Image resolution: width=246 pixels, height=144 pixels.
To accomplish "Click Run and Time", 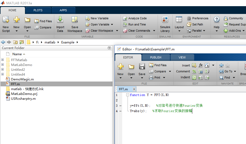I will coord(135,24).
